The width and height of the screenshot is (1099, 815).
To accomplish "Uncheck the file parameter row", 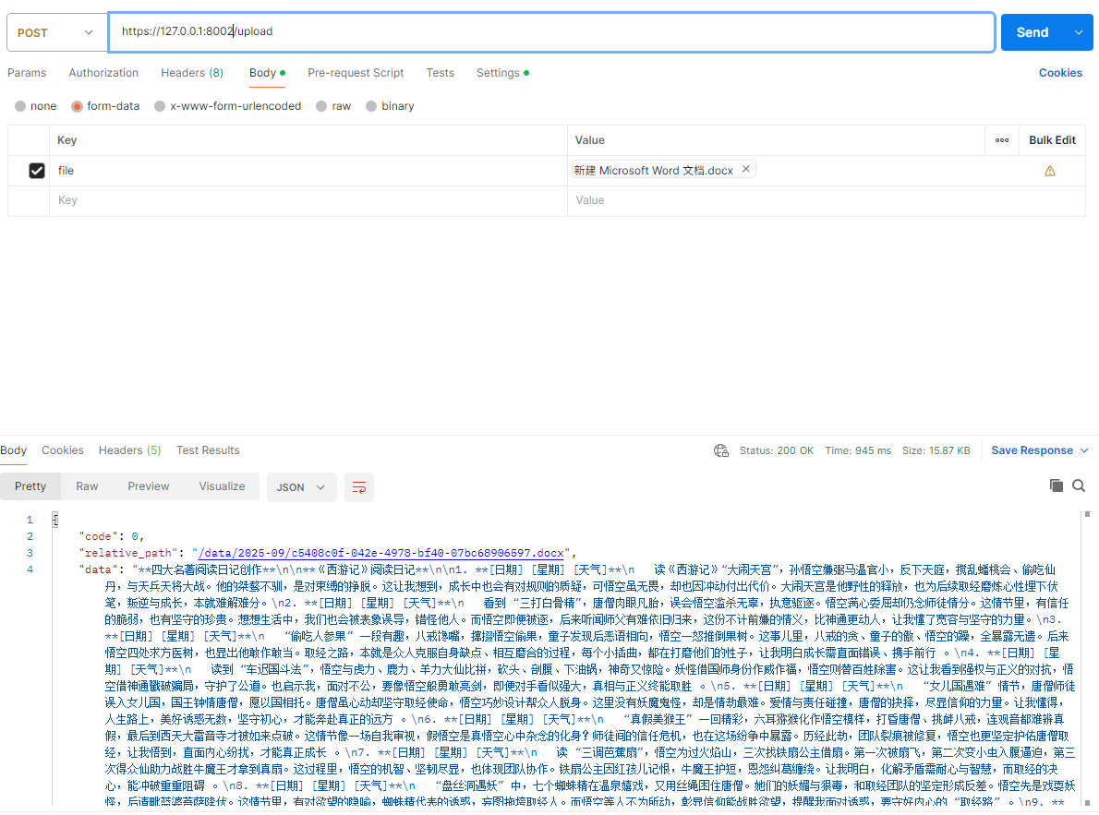I will pos(36,170).
